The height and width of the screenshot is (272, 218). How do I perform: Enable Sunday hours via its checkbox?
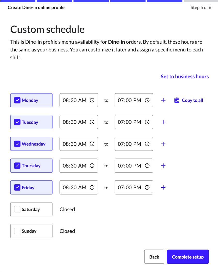coord(17,231)
